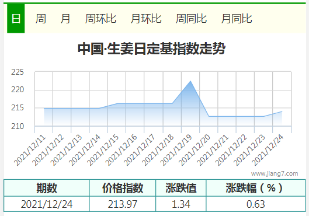This screenshot has height=216, width=309.
Task: Open the 月环比 tab
Action: click(146, 19)
